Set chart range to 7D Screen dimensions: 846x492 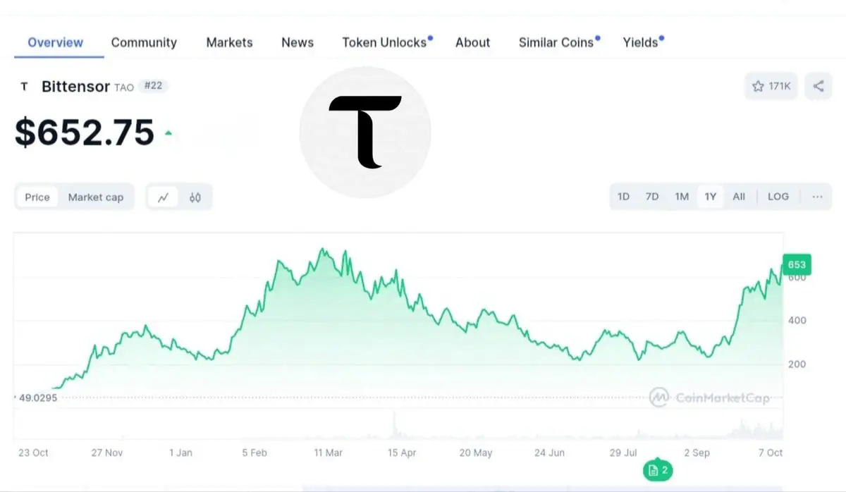click(652, 197)
